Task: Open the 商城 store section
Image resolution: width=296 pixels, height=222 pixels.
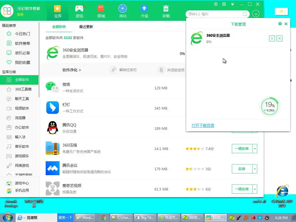Action: (101, 11)
